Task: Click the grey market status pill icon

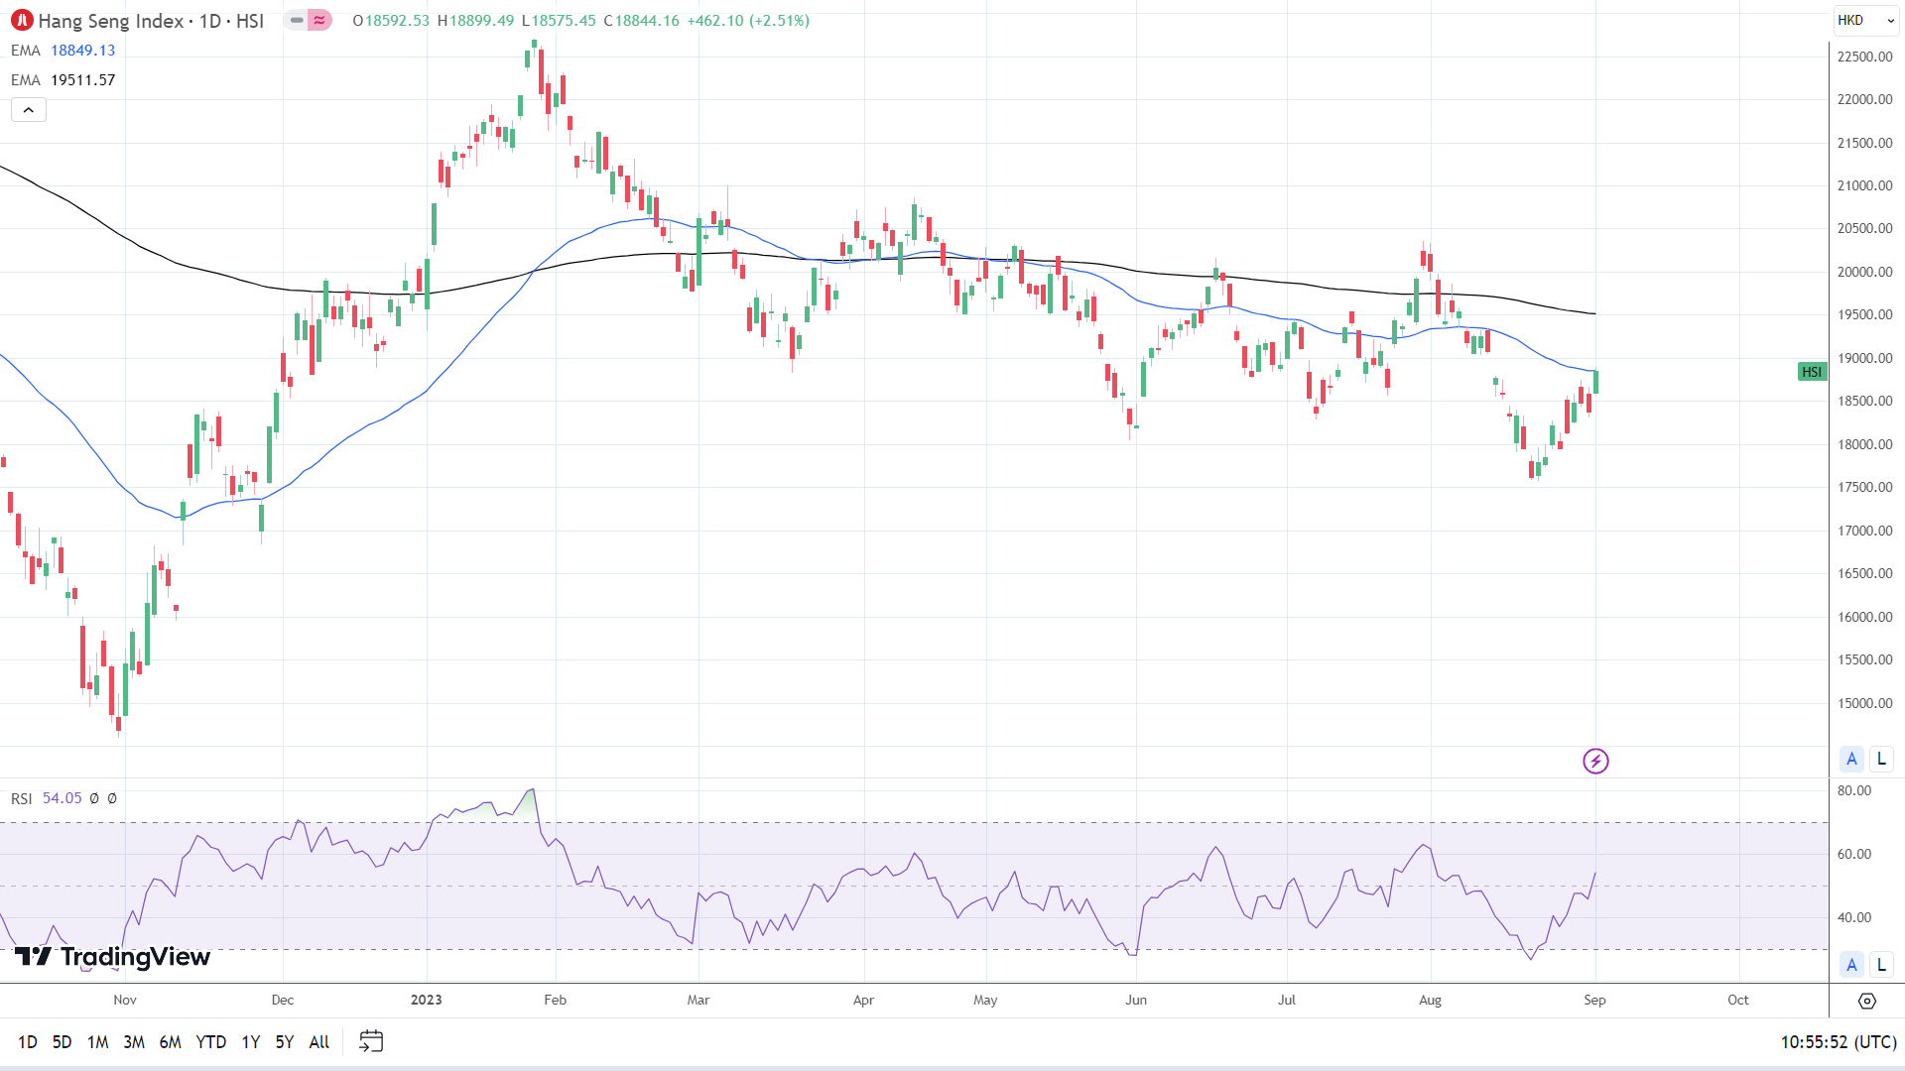Action: click(297, 20)
